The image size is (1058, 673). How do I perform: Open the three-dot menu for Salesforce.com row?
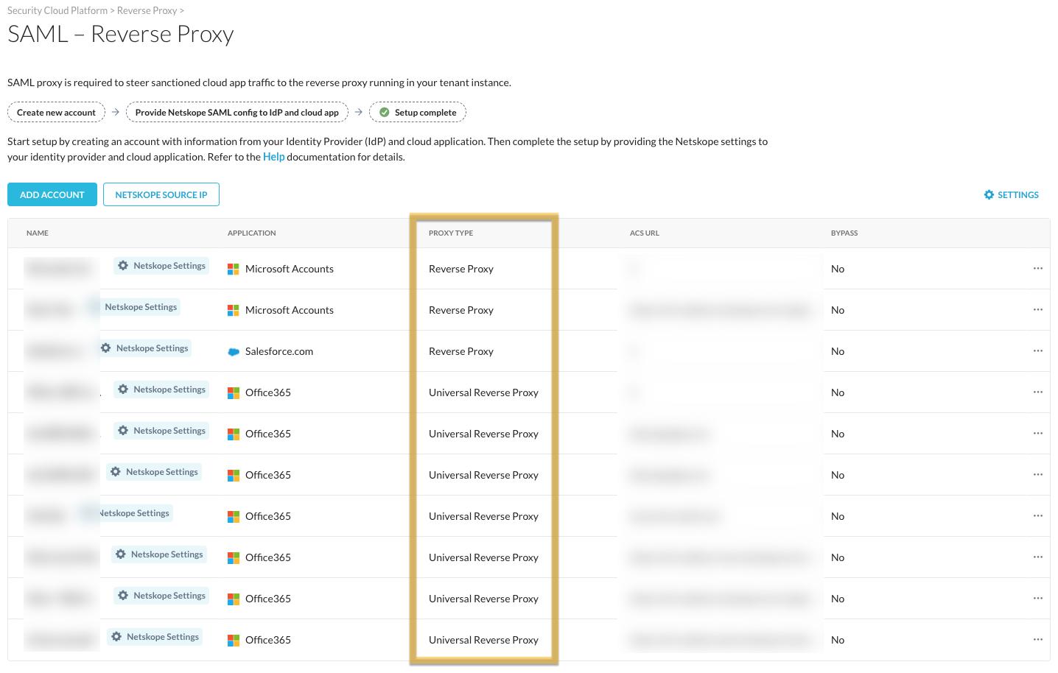point(1037,351)
